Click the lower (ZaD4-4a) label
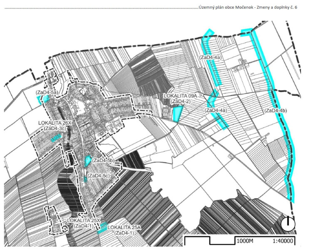 point(216,110)
